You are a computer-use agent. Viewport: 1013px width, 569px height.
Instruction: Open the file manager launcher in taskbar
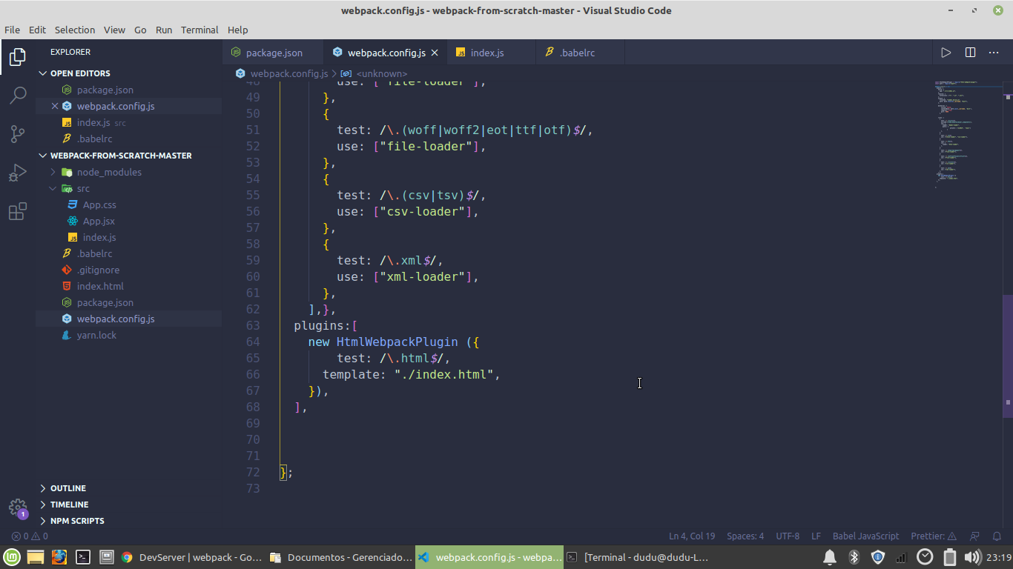36,557
